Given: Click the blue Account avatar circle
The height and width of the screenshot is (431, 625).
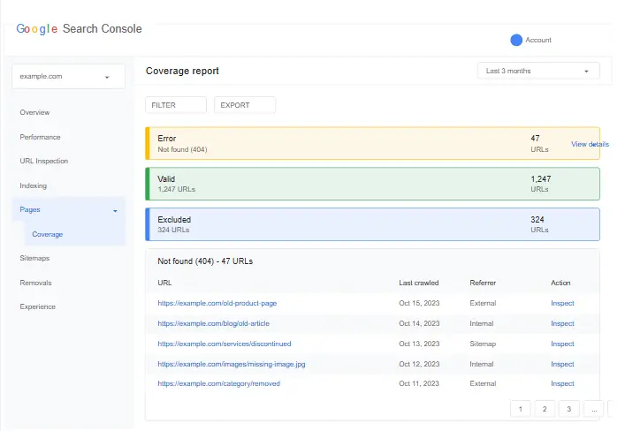Looking at the screenshot, I should (516, 40).
